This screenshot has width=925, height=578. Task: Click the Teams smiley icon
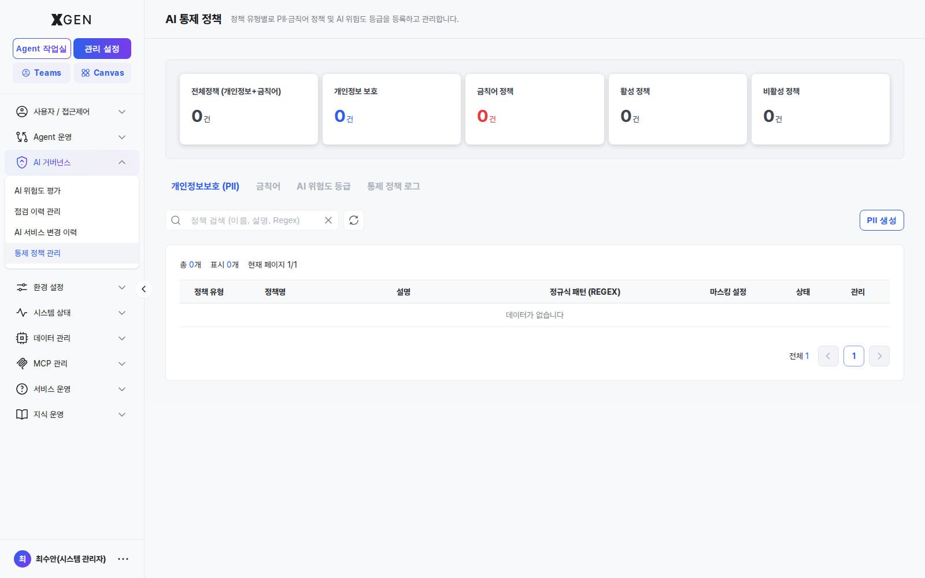click(26, 73)
